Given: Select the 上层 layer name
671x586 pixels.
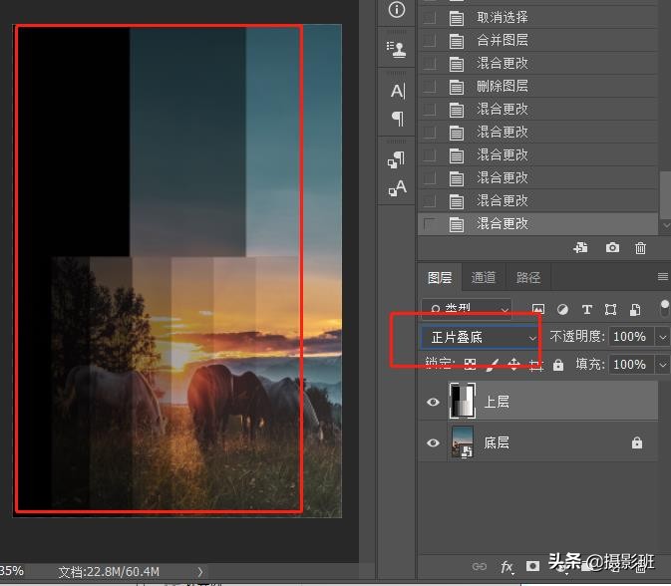Looking at the screenshot, I should [497, 402].
